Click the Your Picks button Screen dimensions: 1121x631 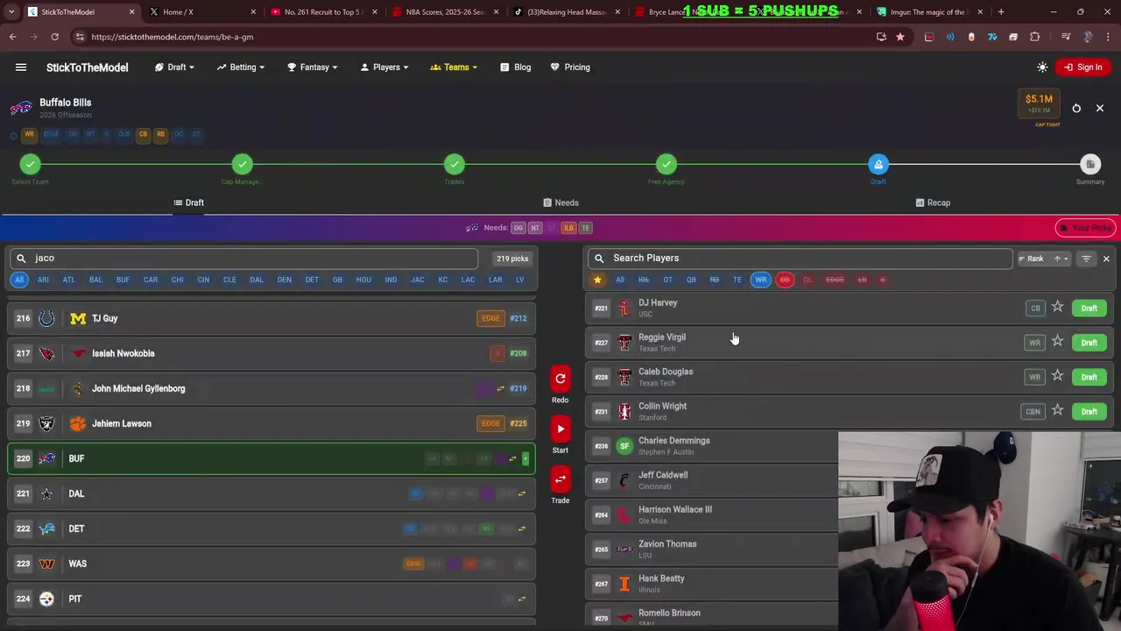(1085, 228)
